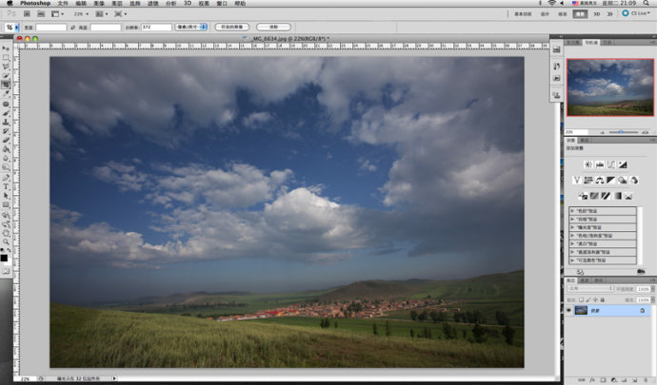Switch to the 通道 tab in Layers panel
The height and width of the screenshot is (385, 657).
point(585,280)
